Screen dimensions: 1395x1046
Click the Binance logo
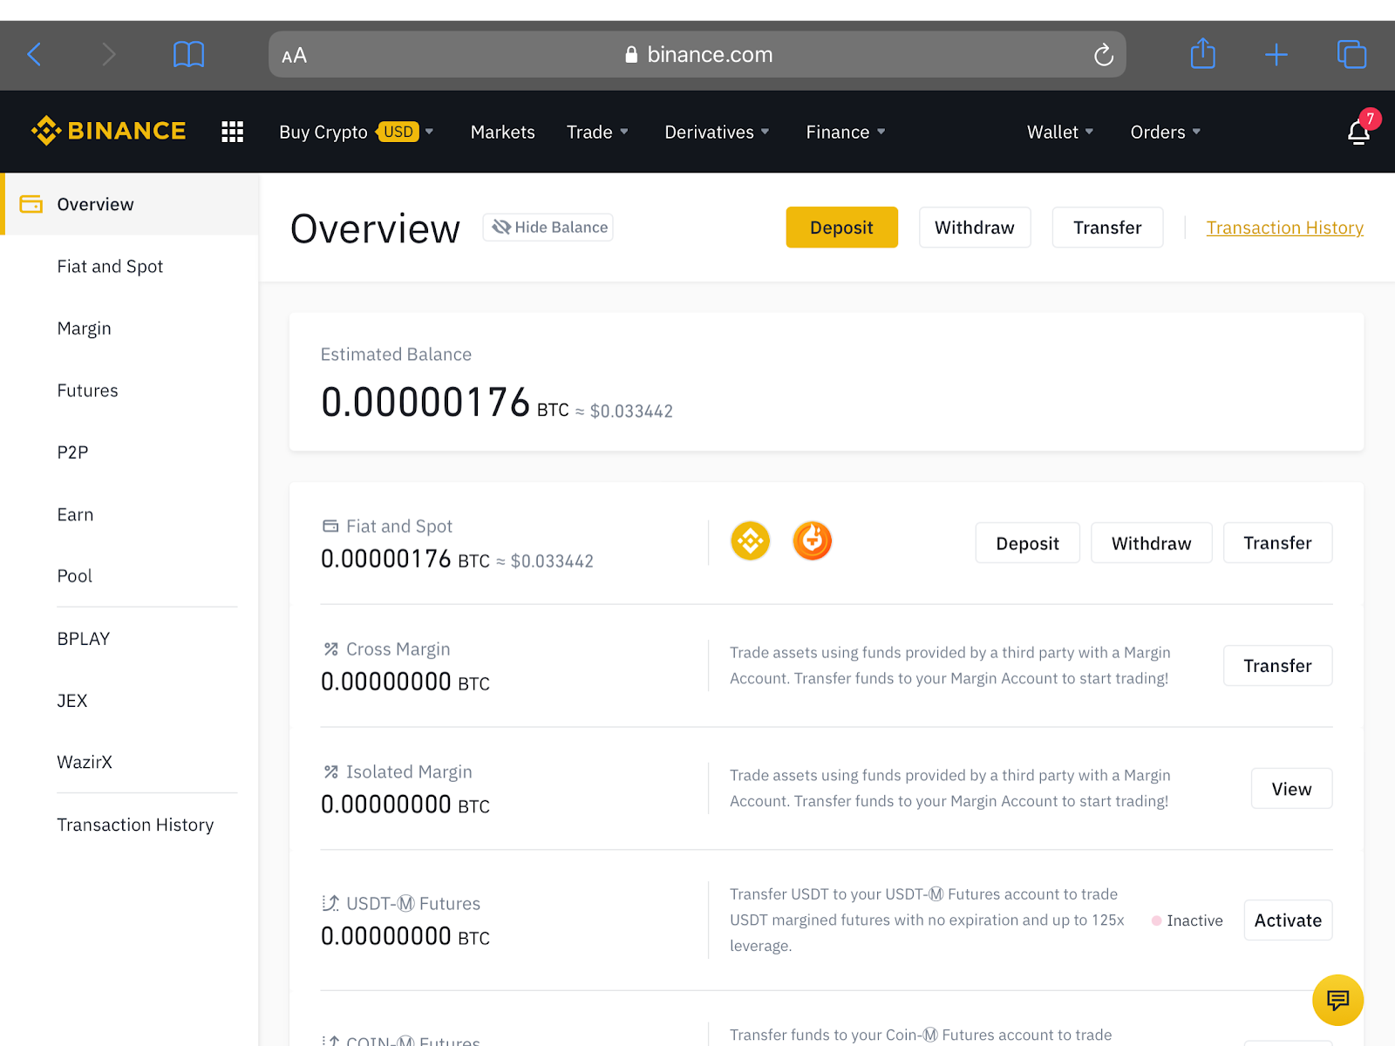coord(108,131)
